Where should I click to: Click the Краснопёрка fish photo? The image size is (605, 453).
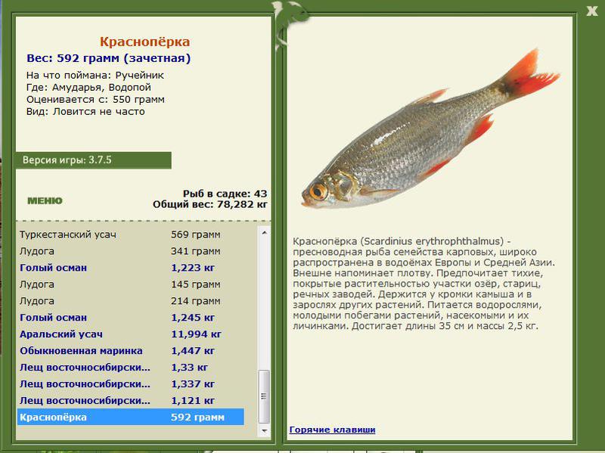(x=430, y=129)
